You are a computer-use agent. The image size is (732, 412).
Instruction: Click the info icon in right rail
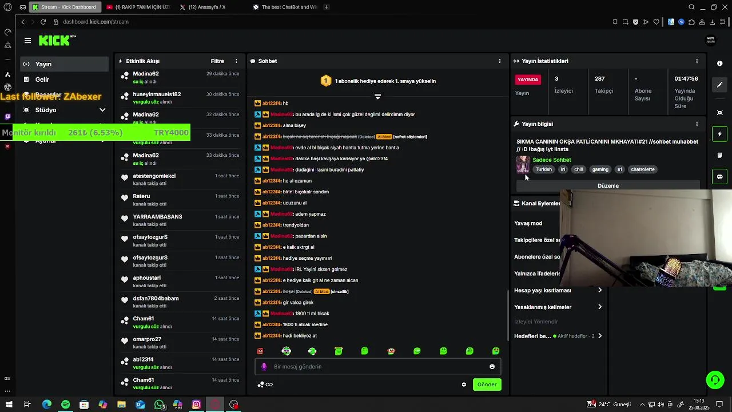point(720,64)
